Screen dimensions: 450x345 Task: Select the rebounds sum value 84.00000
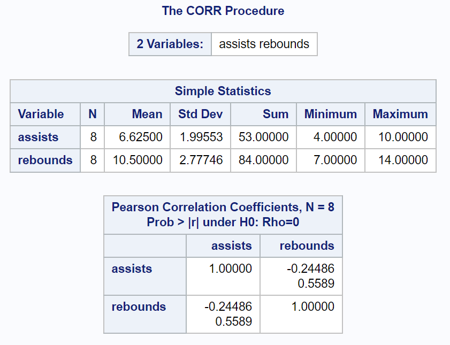pyautogui.click(x=263, y=160)
